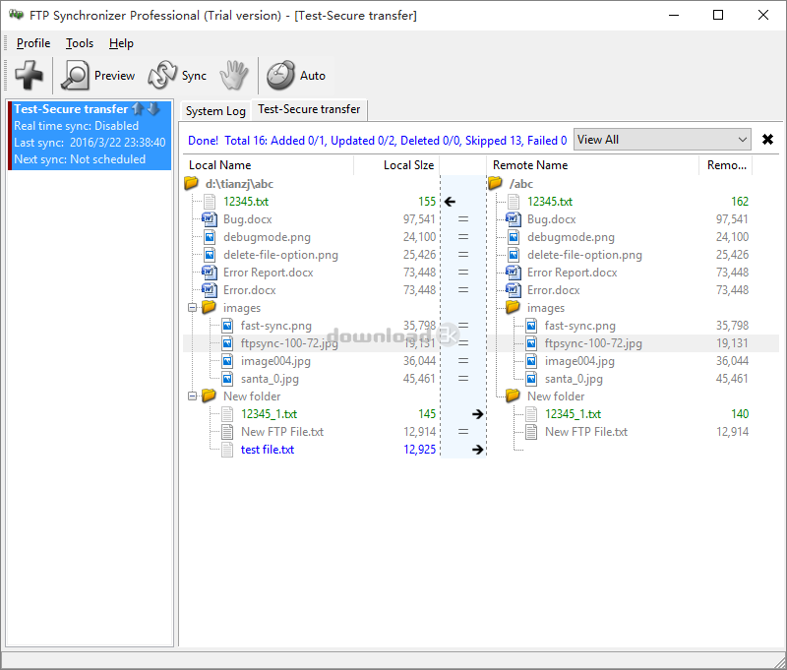Click the plus icon to add new profile
787x670 pixels.
[29, 76]
